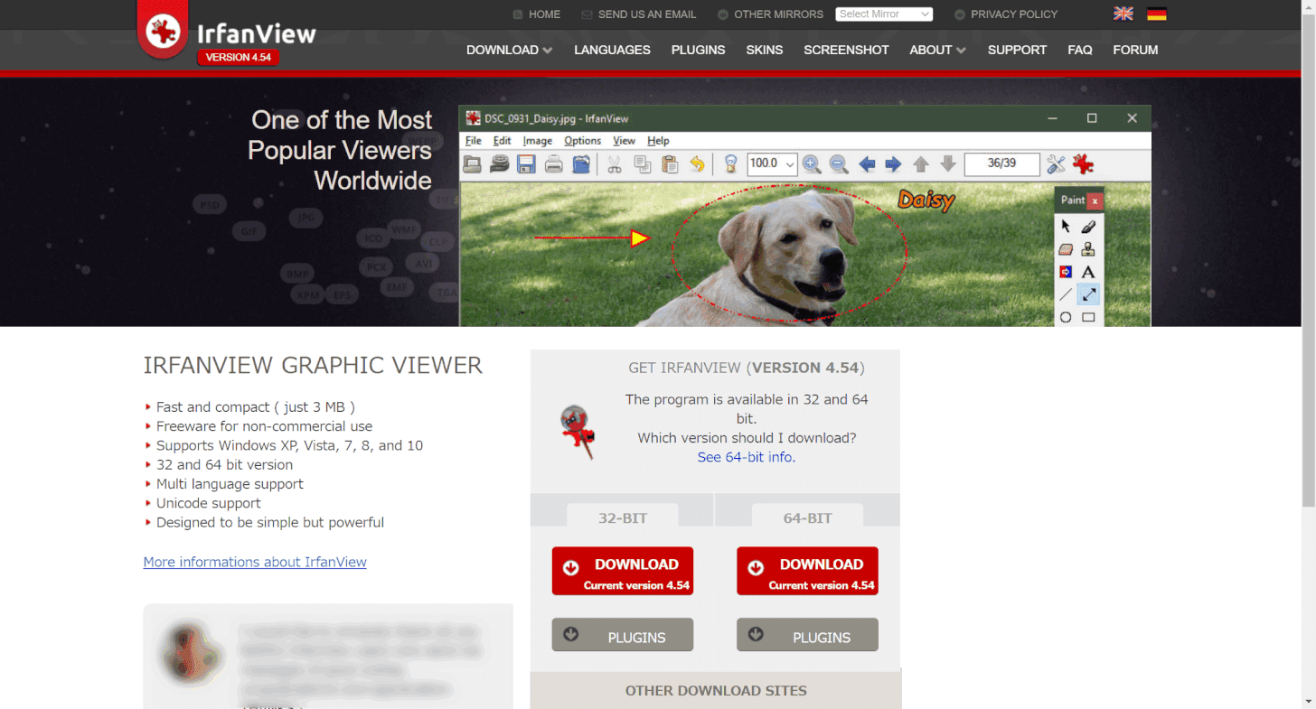Image resolution: width=1316 pixels, height=709 pixels.
Task: Click the Save floppy disk icon in banner toolbar
Action: coord(526,164)
